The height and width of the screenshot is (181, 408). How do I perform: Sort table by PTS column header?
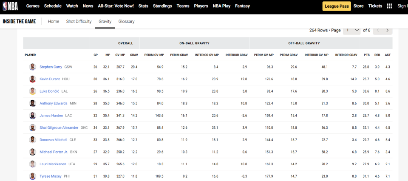367,55
